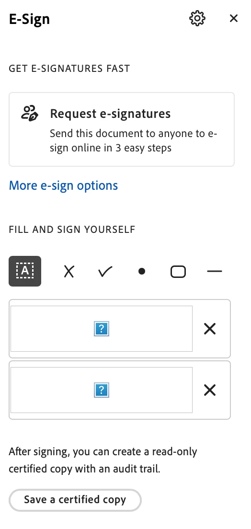The height and width of the screenshot is (529, 251).
Task: Close the E-Sign panel
Action: click(234, 18)
